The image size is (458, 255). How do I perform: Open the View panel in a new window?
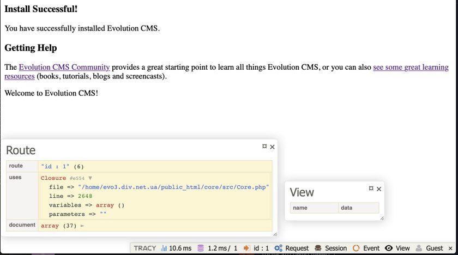pyautogui.click(x=371, y=189)
